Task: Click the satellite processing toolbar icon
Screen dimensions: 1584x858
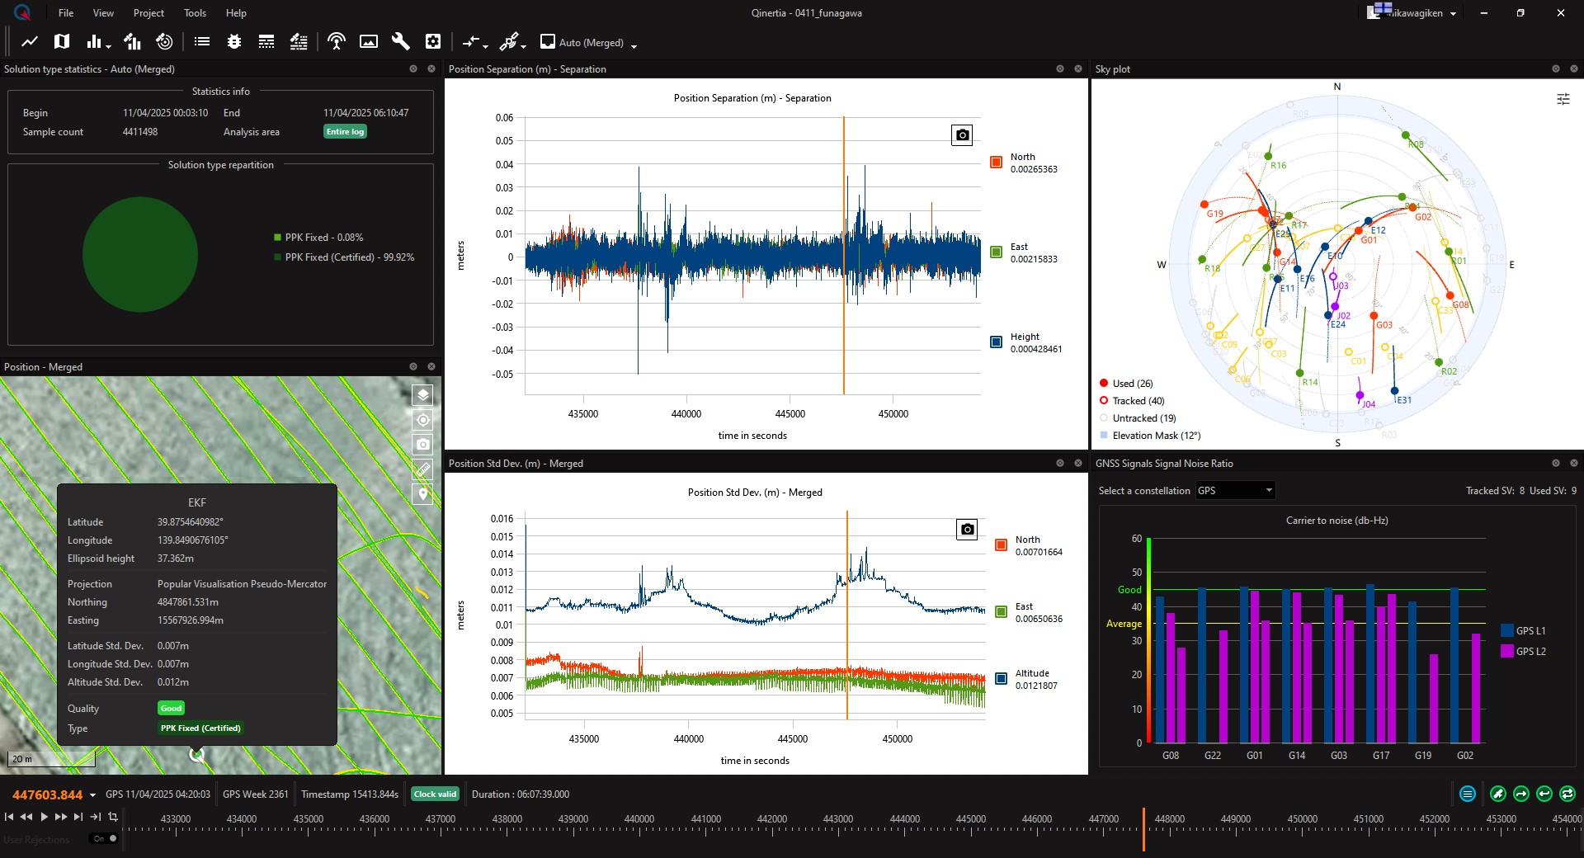Action: tap(509, 41)
